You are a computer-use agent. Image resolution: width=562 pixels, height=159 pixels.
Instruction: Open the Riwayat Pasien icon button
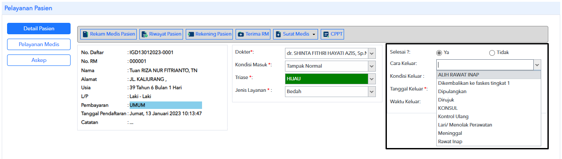(x=161, y=34)
